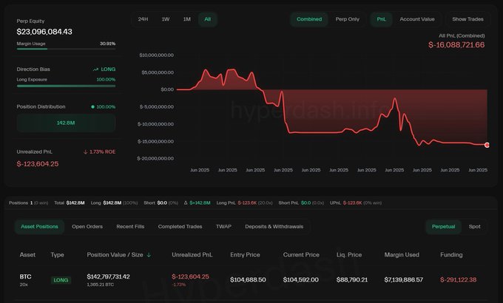Click the Short PnL $0.0 stat

pyautogui.click(x=301, y=203)
